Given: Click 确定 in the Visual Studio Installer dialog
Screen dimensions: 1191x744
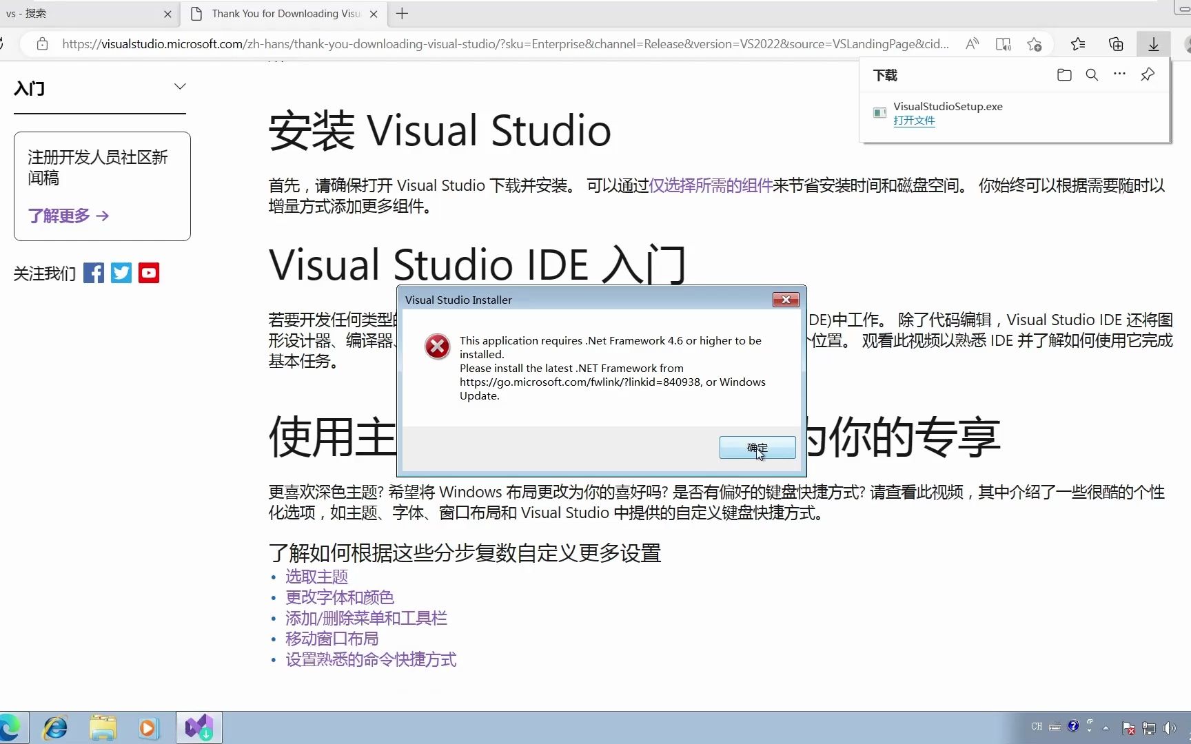Looking at the screenshot, I should (x=757, y=448).
